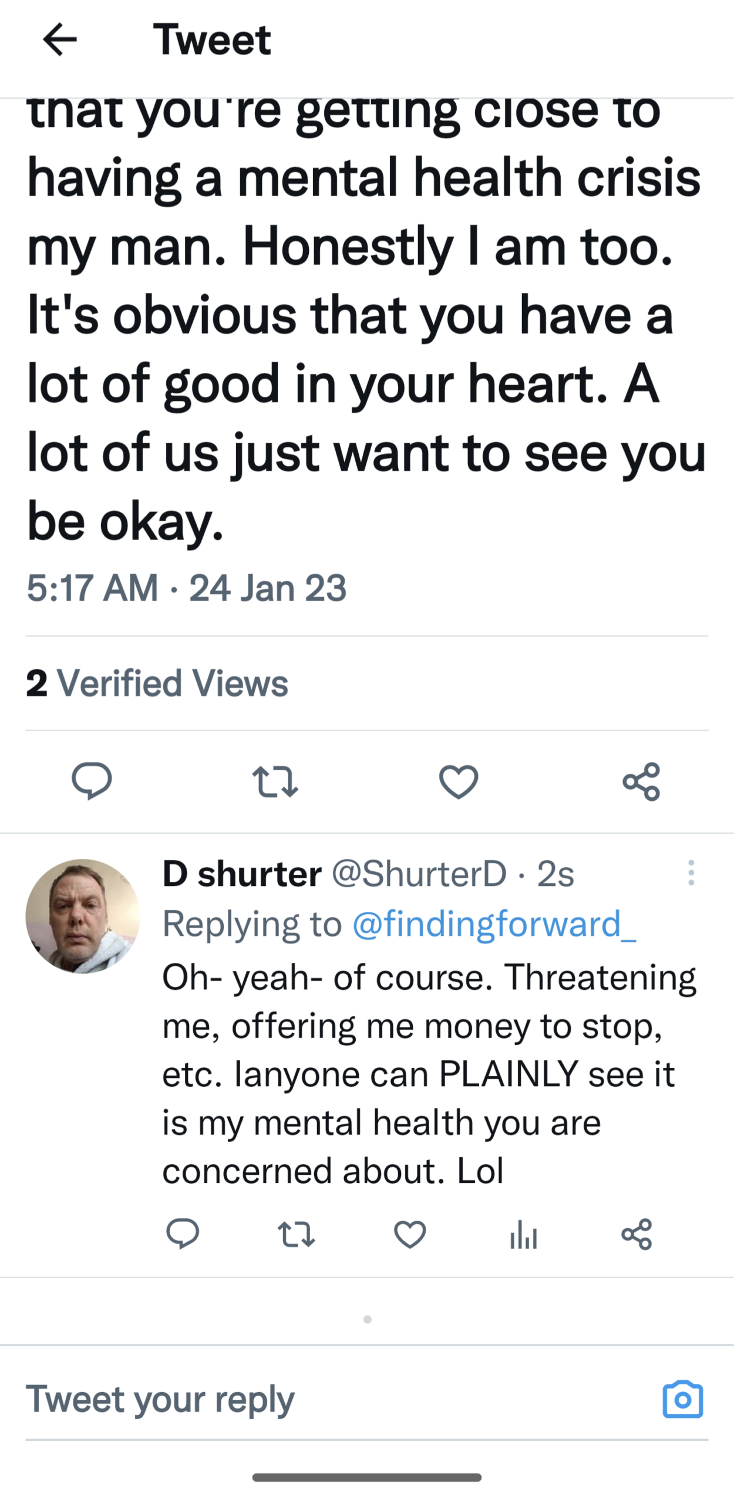The height and width of the screenshot is (1503, 734).
Task: Share D shurter's reply
Action: (637, 1234)
